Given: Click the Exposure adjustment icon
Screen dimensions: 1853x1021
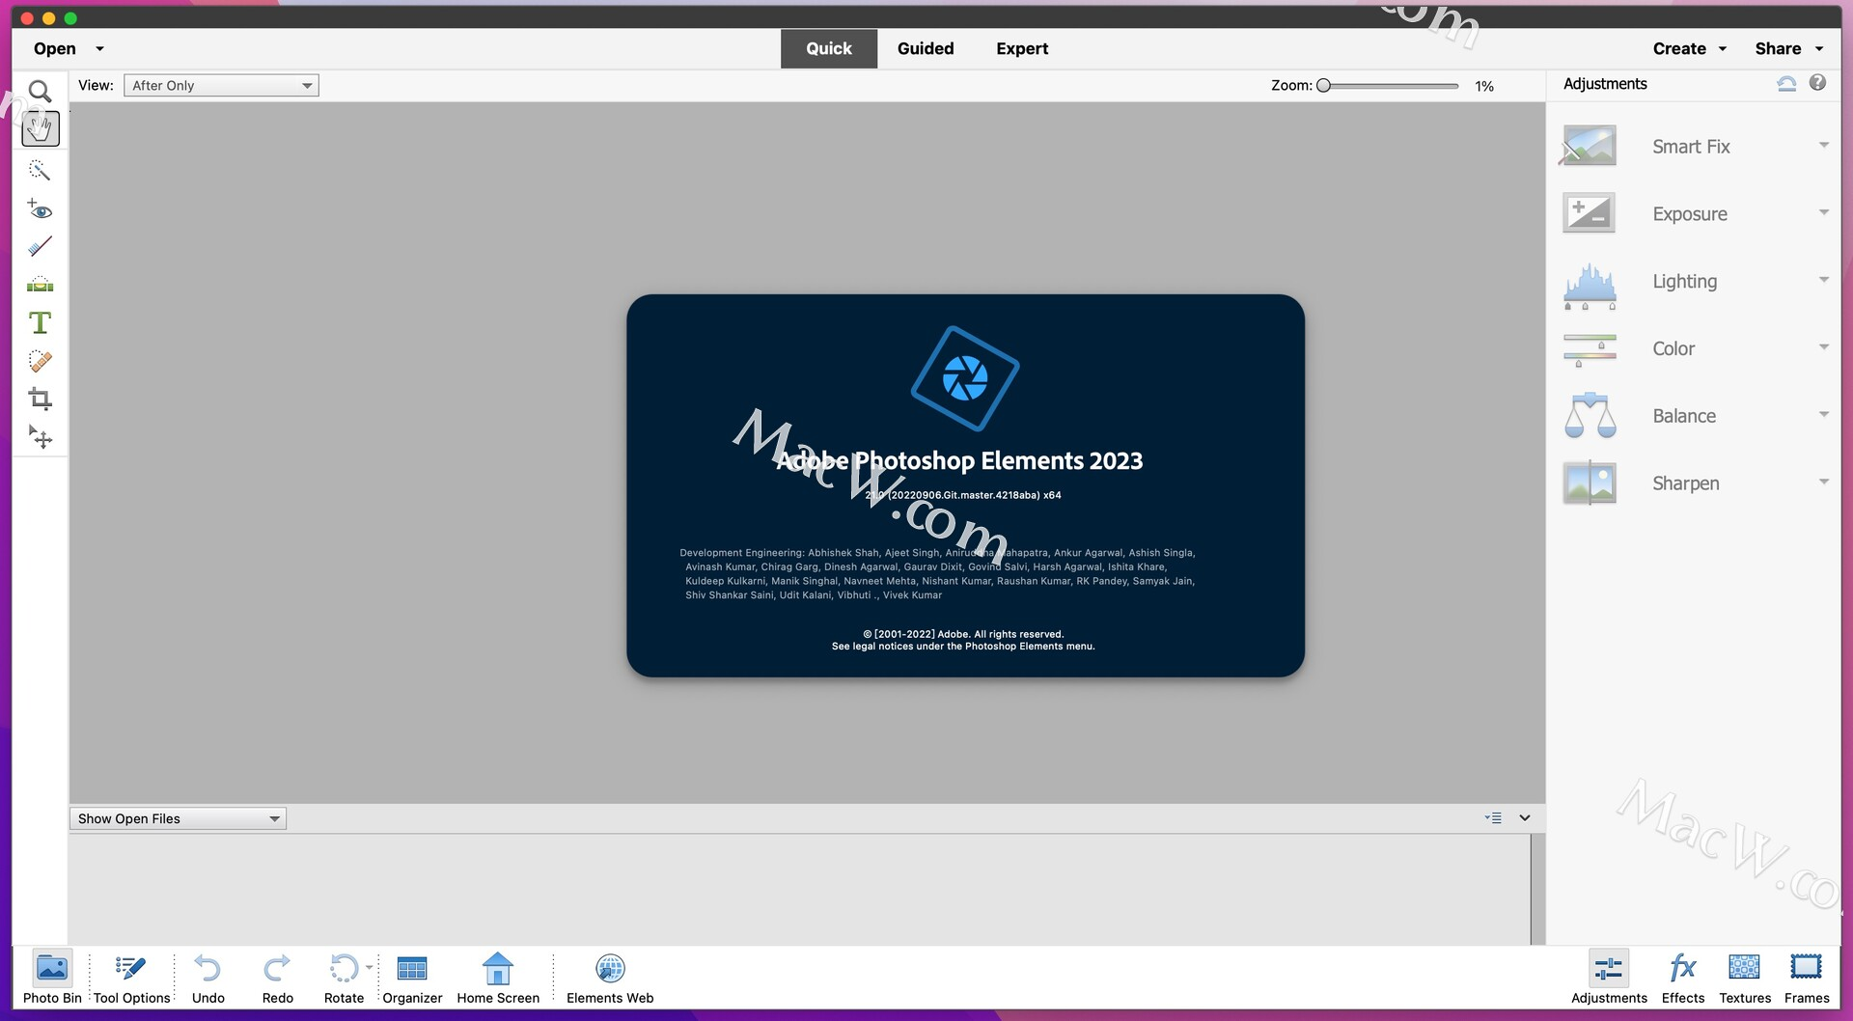Looking at the screenshot, I should pos(1589,213).
